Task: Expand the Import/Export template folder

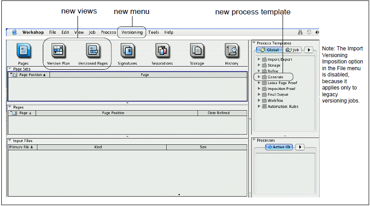Action: coord(259,59)
